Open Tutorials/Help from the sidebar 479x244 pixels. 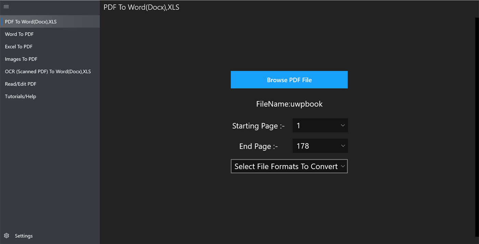[21, 96]
